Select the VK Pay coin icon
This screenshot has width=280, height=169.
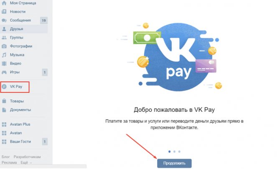click(4, 87)
